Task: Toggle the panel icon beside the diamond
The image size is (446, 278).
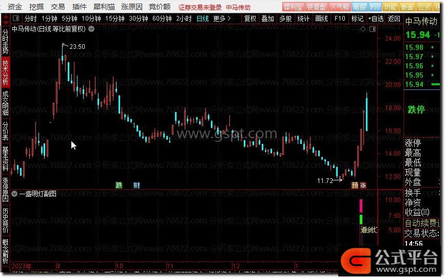Action: coord(372,29)
